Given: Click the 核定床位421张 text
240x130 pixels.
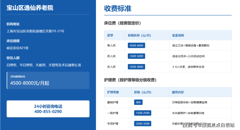Looking at the screenshot, I should tap(18, 48).
